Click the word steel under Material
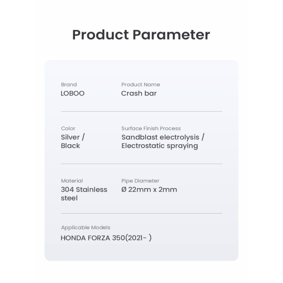Screen dimensions: 283x283 coord(69,198)
